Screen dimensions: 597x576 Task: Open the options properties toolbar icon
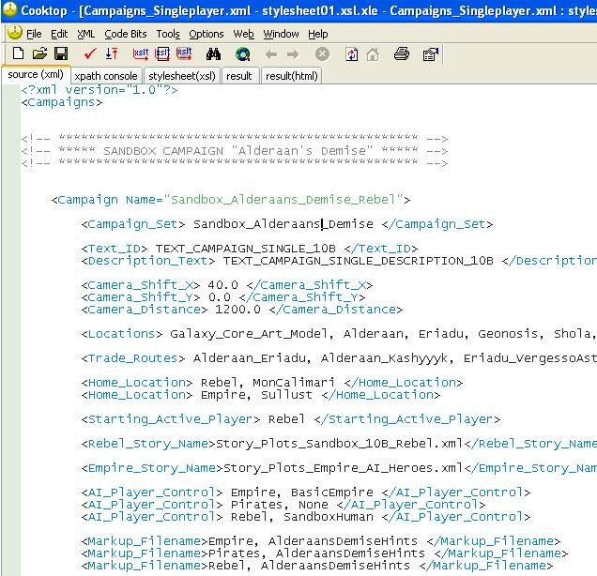[x=431, y=54]
